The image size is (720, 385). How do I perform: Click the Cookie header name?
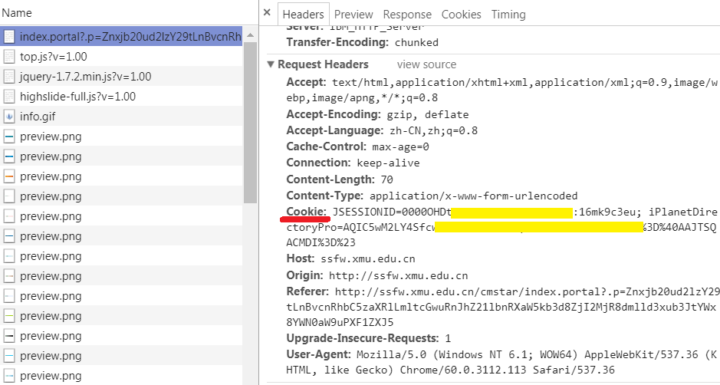pyautogui.click(x=306, y=212)
